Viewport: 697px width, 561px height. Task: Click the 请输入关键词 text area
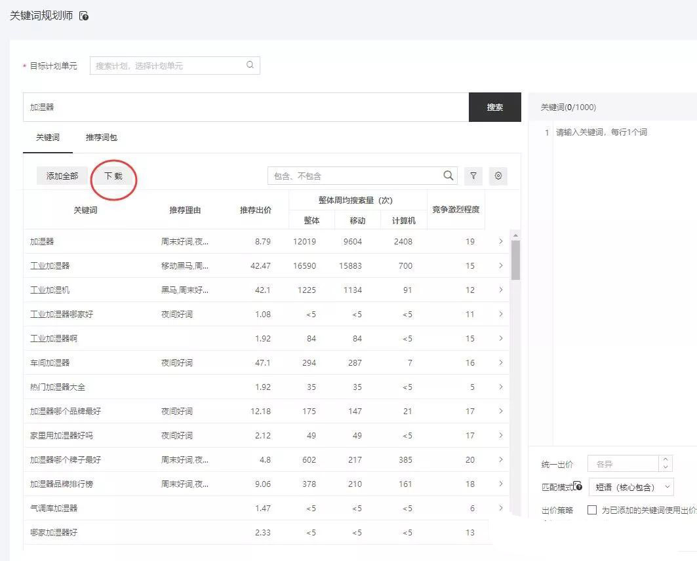click(x=623, y=262)
